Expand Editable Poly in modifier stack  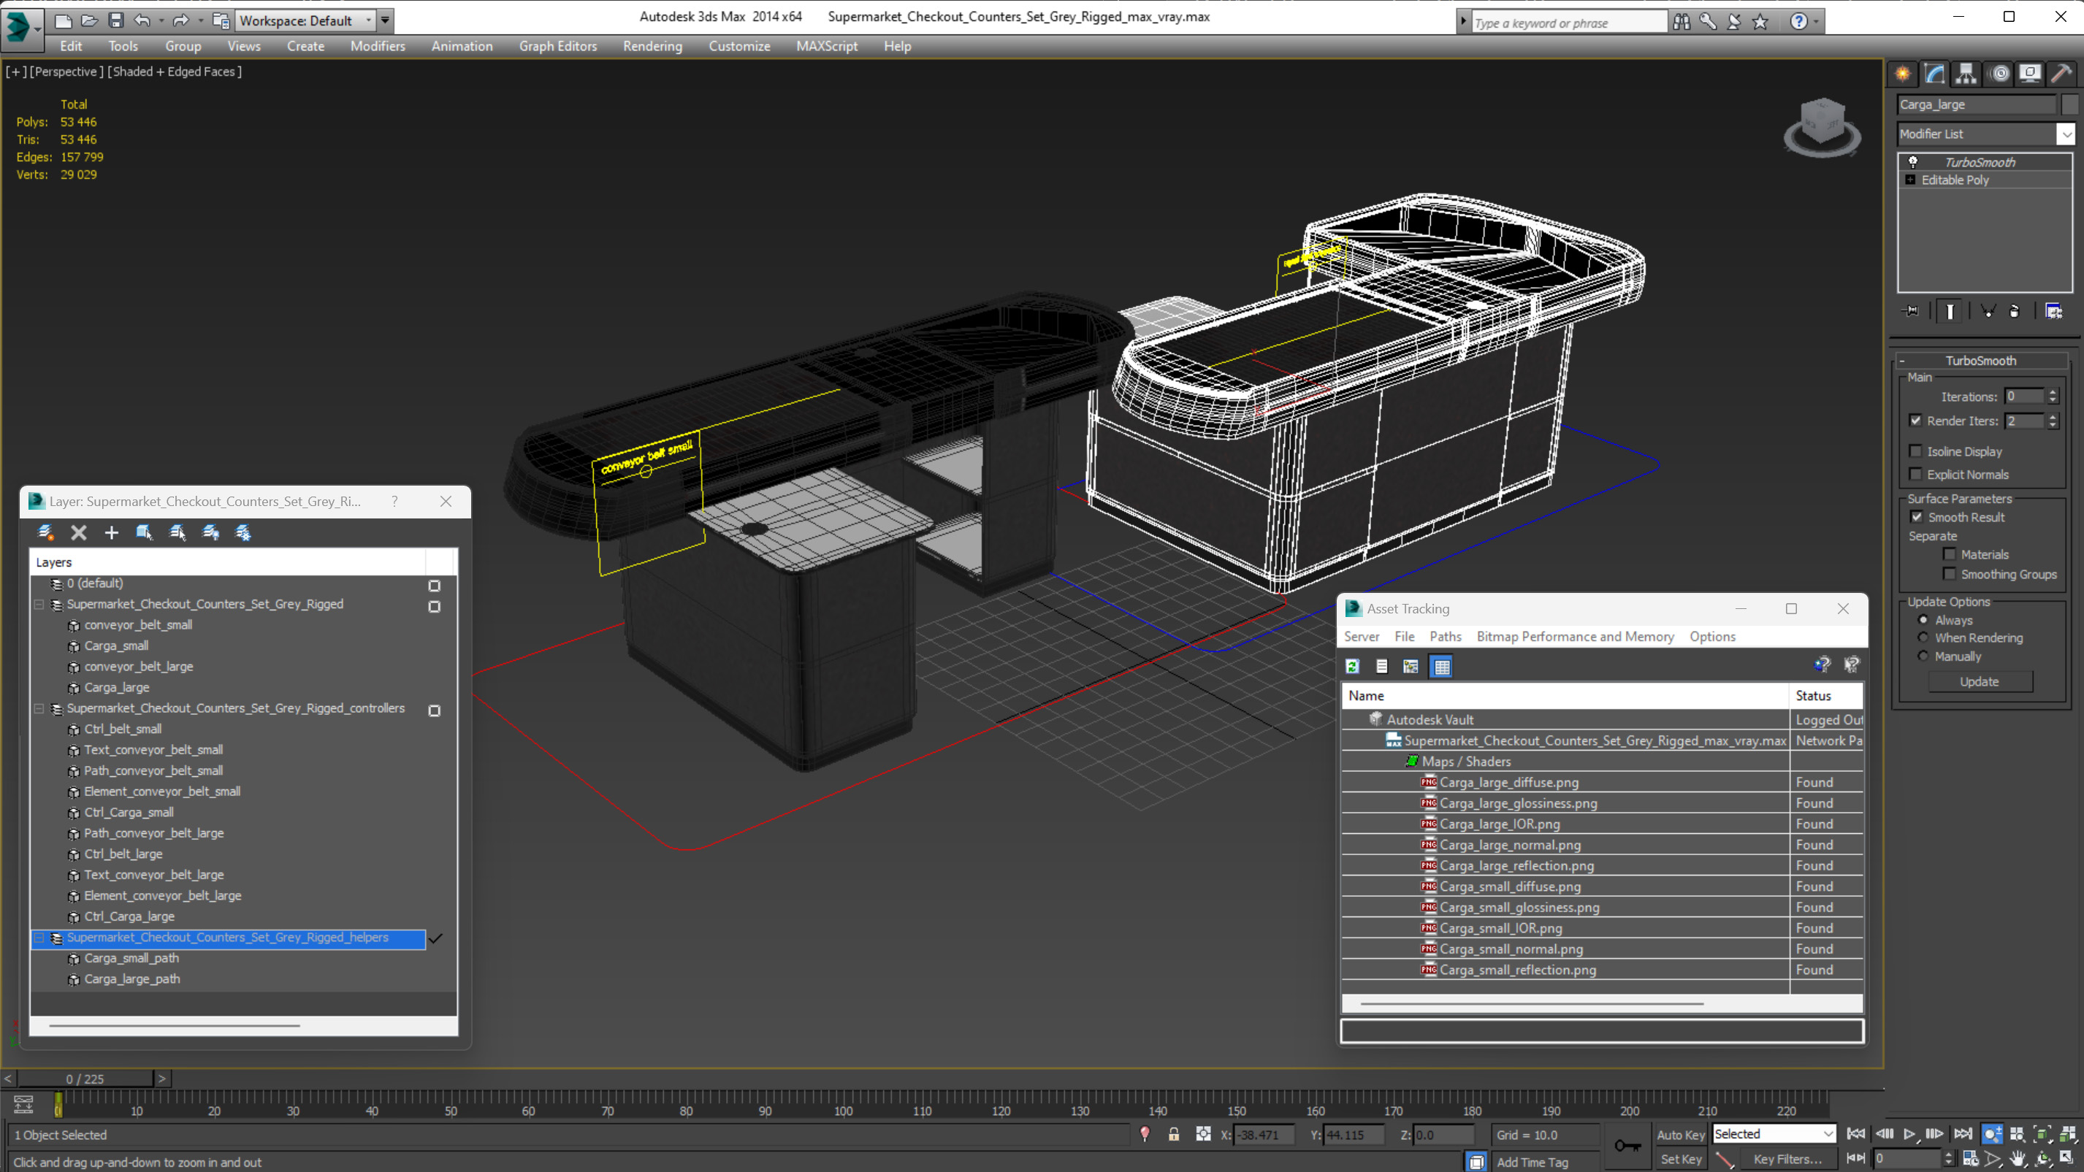(1910, 180)
